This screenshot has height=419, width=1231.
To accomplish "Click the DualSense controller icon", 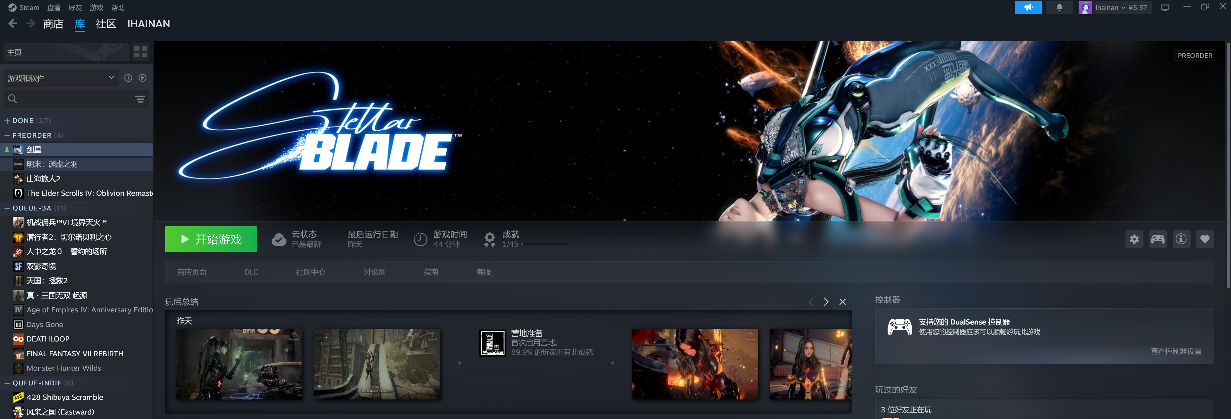I will coord(900,327).
